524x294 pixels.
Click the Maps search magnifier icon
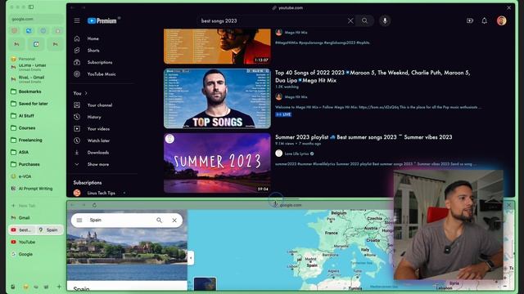coord(159,220)
